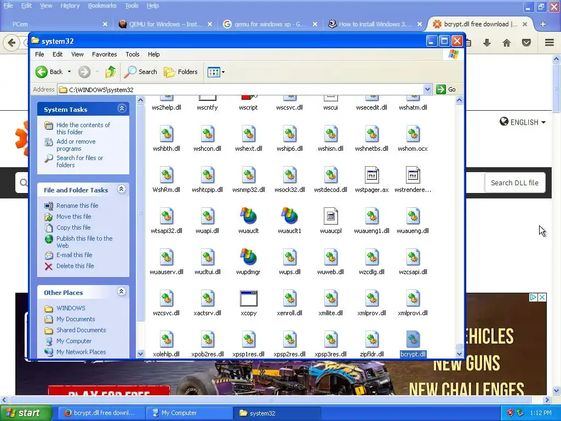Click file list scroll up arrow

point(460,100)
